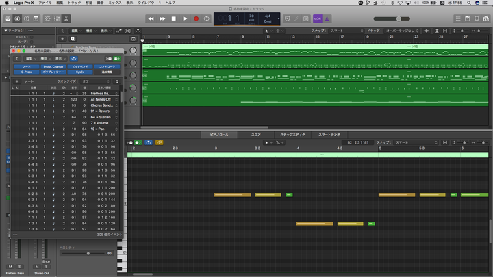Open tracks area snap スマート dropdown
493x277 pixels.
[346, 31]
